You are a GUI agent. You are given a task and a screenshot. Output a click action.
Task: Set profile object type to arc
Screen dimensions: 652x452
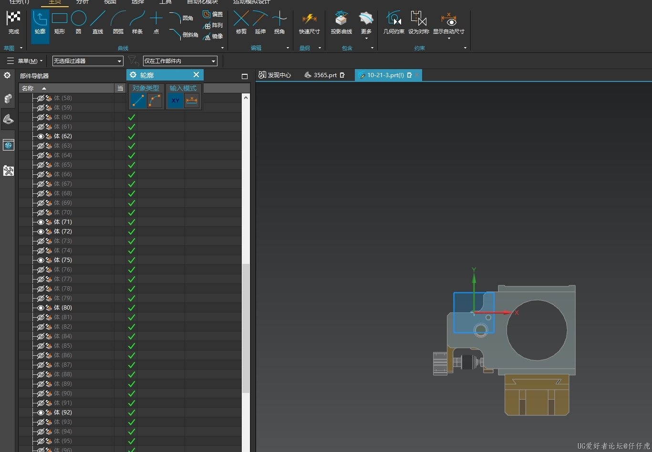point(155,100)
